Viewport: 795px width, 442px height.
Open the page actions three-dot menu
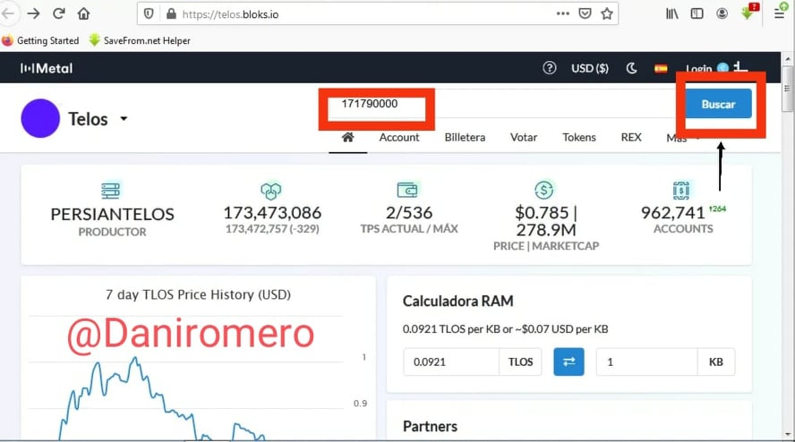pyautogui.click(x=563, y=13)
